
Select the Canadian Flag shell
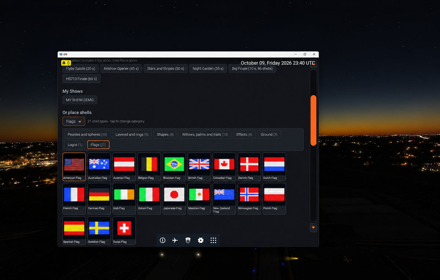[x=224, y=167]
